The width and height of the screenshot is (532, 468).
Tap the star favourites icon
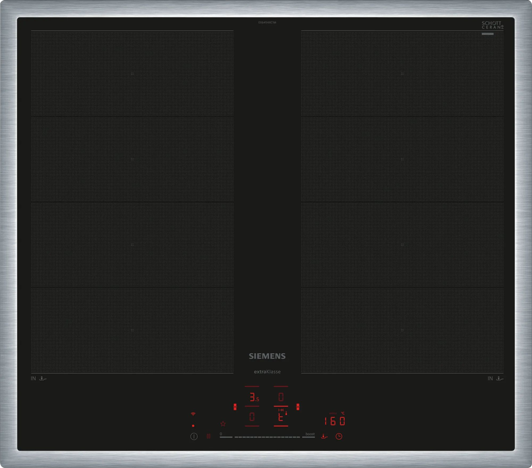(223, 424)
